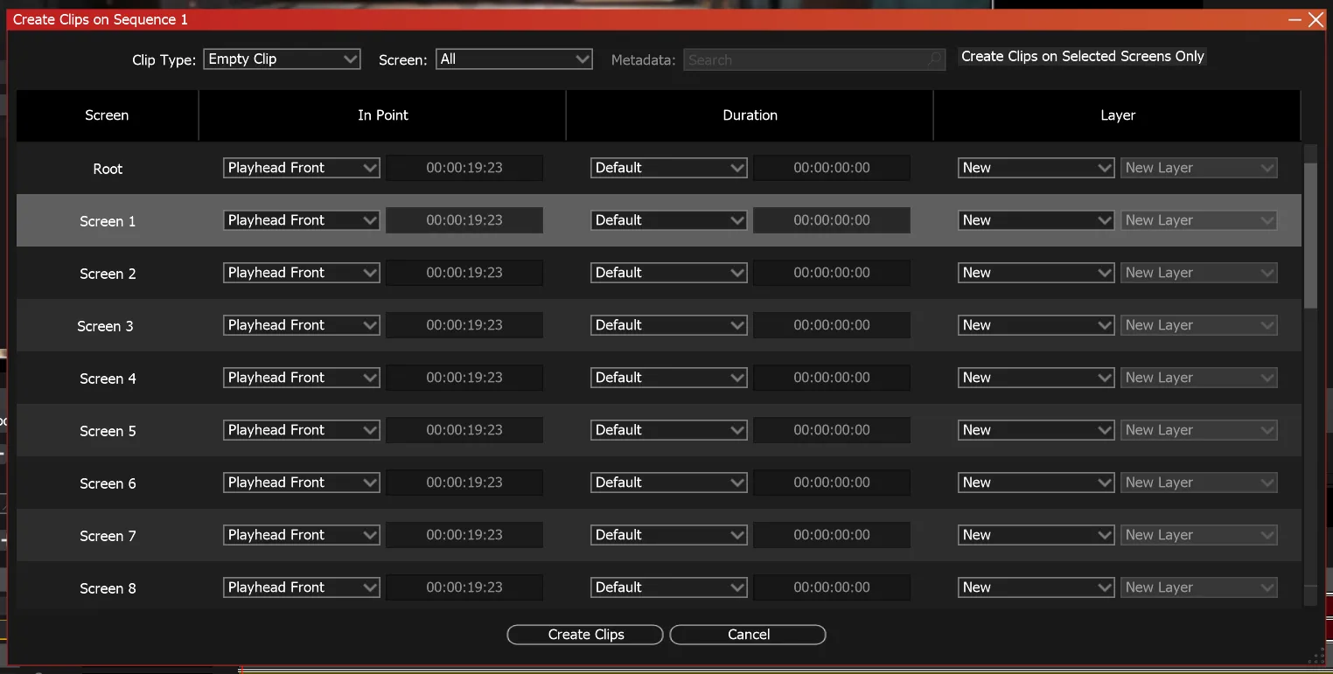Open Screen 5 Duration dropdown
This screenshot has height=674, width=1333.
[x=669, y=430]
